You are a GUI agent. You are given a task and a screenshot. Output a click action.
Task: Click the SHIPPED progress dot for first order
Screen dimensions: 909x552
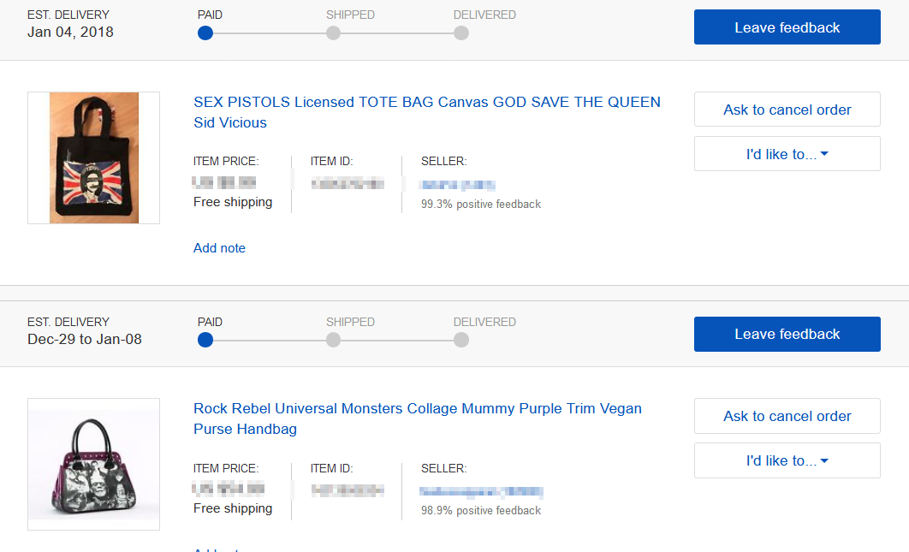pos(333,33)
